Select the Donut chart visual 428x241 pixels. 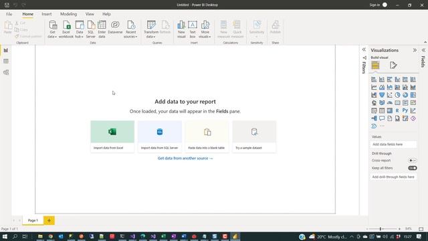click(x=405, y=95)
